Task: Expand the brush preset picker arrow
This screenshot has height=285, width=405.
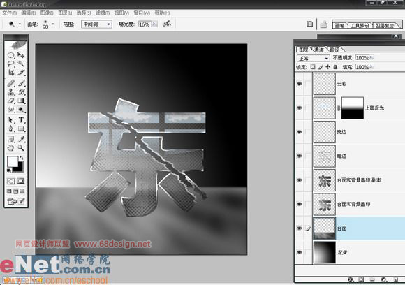Action: pyautogui.click(x=53, y=24)
